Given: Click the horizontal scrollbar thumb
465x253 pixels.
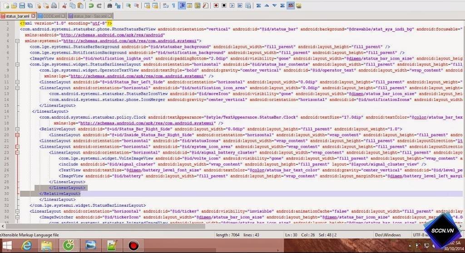Looking at the screenshot, I should 106,226.
